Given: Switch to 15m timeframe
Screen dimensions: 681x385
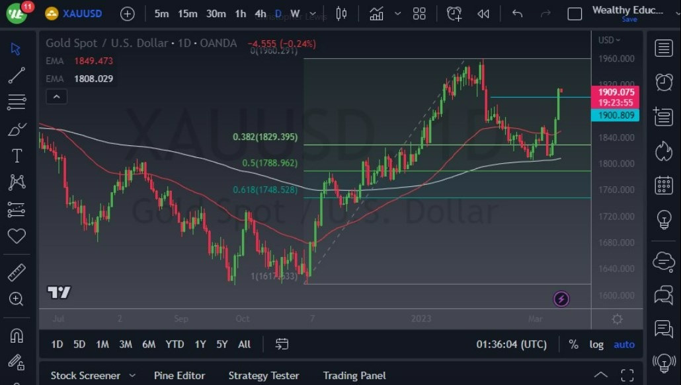Looking at the screenshot, I should [188, 14].
